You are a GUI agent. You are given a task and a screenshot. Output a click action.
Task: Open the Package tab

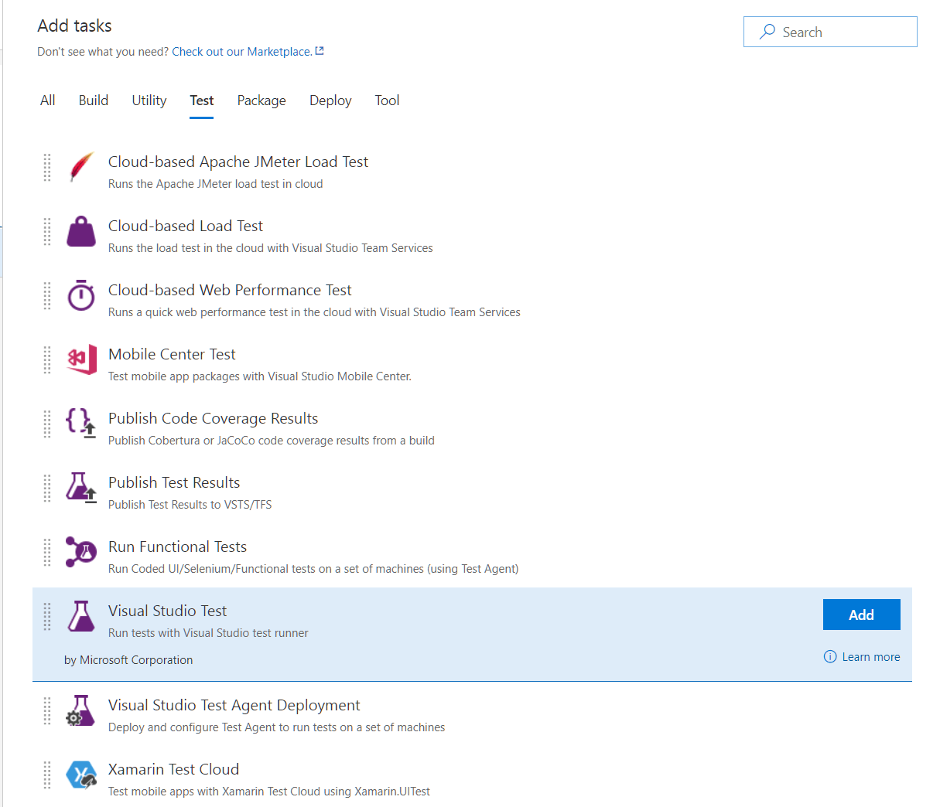[x=261, y=100]
